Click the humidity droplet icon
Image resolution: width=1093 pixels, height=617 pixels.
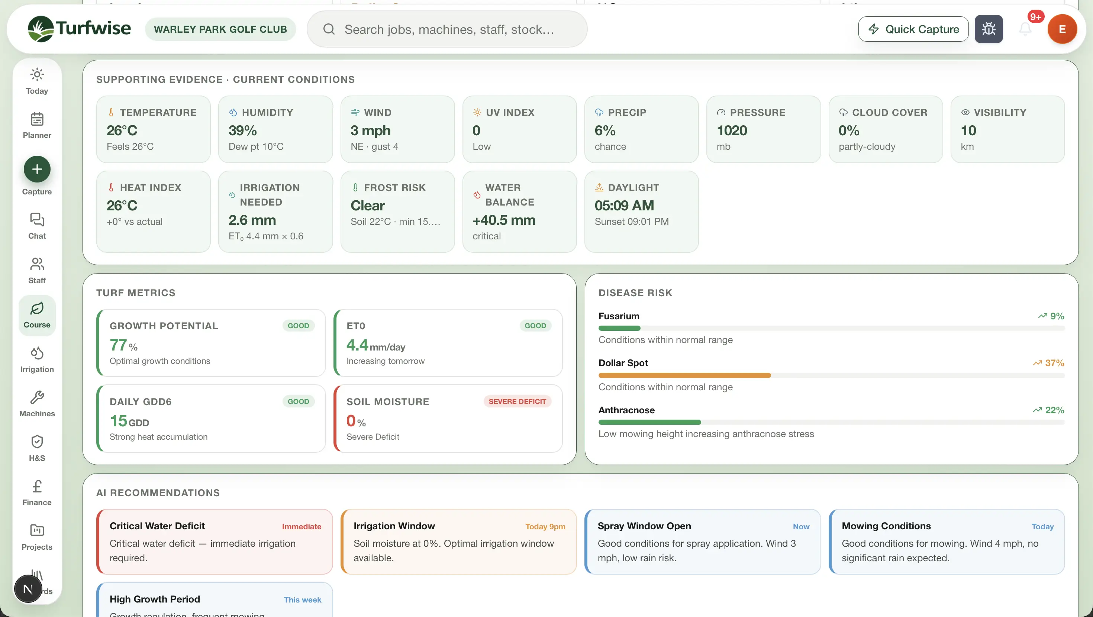(x=233, y=113)
